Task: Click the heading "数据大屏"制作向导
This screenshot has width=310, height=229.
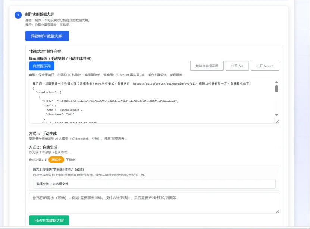Action: point(45,51)
